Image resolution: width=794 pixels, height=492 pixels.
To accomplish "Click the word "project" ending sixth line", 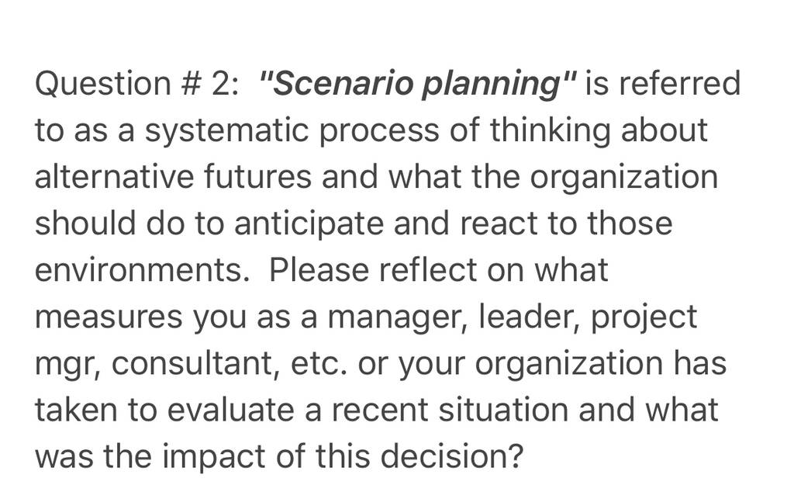I will pyautogui.click(x=644, y=319).
